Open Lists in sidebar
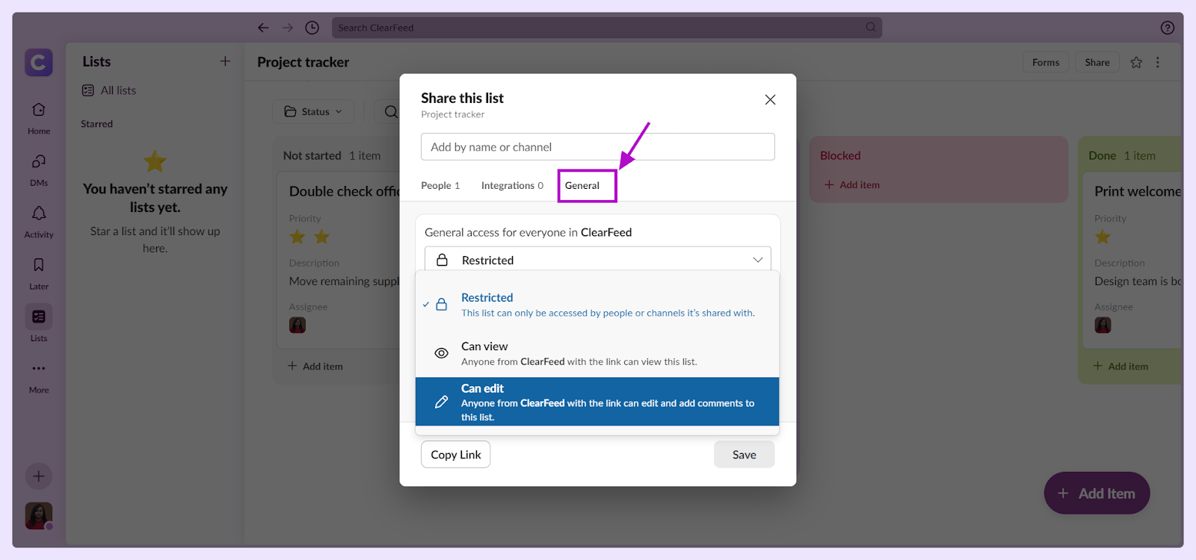Screen dimensions: 1196x560 point(39,325)
